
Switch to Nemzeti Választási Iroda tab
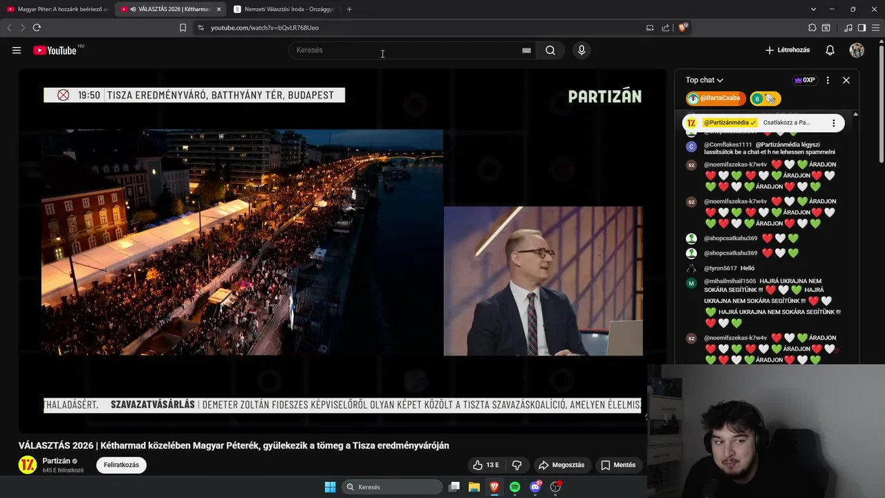click(283, 9)
